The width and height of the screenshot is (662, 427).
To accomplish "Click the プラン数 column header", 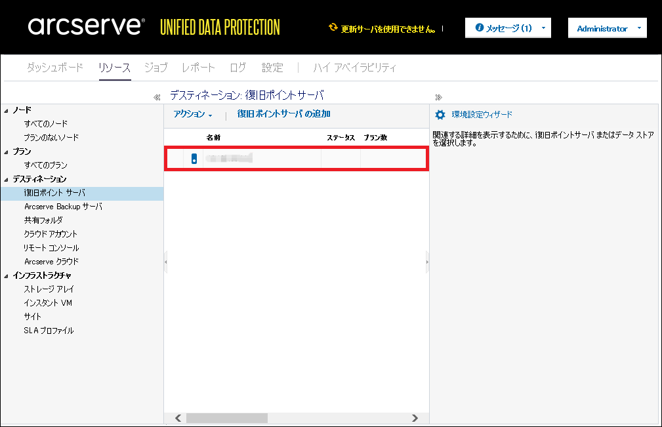I will tap(375, 138).
